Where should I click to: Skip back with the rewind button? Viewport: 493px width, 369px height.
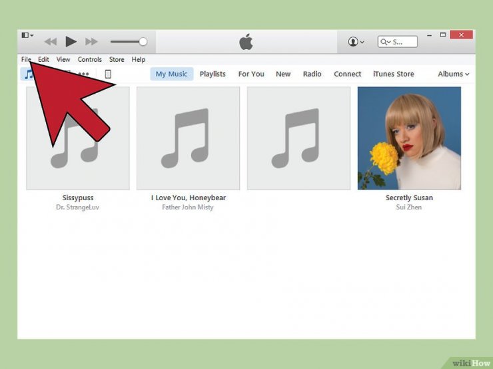[x=51, y=41]
